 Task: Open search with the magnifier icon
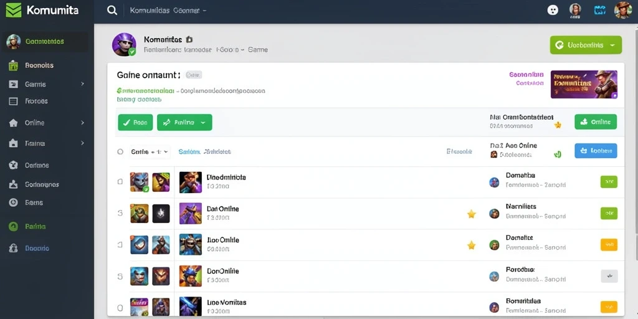[x=112, y=10]
